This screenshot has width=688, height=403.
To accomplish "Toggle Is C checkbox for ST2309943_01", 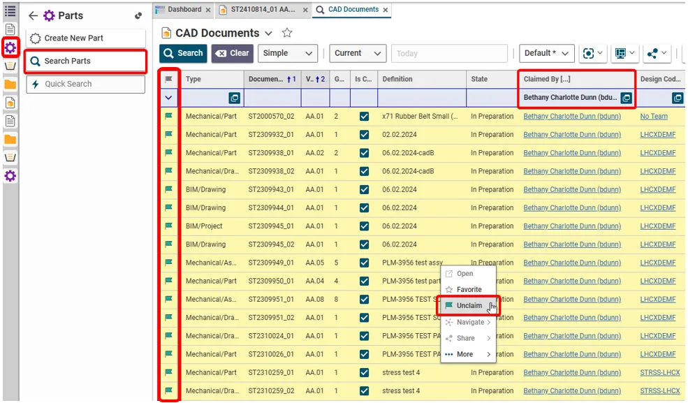I will [x=364, y=189].
